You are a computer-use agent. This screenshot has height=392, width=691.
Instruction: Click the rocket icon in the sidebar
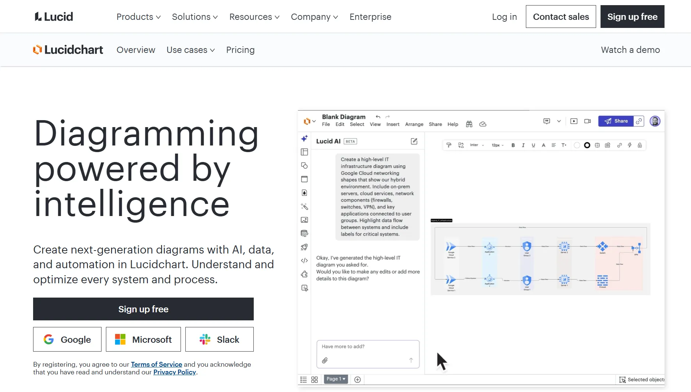(304, 247)
